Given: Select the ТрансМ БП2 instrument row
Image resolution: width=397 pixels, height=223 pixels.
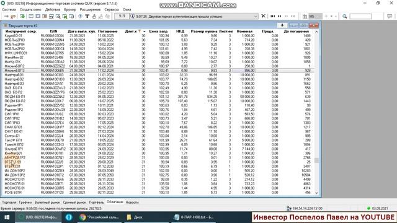Looking at the screenshot, I should 158,144.
